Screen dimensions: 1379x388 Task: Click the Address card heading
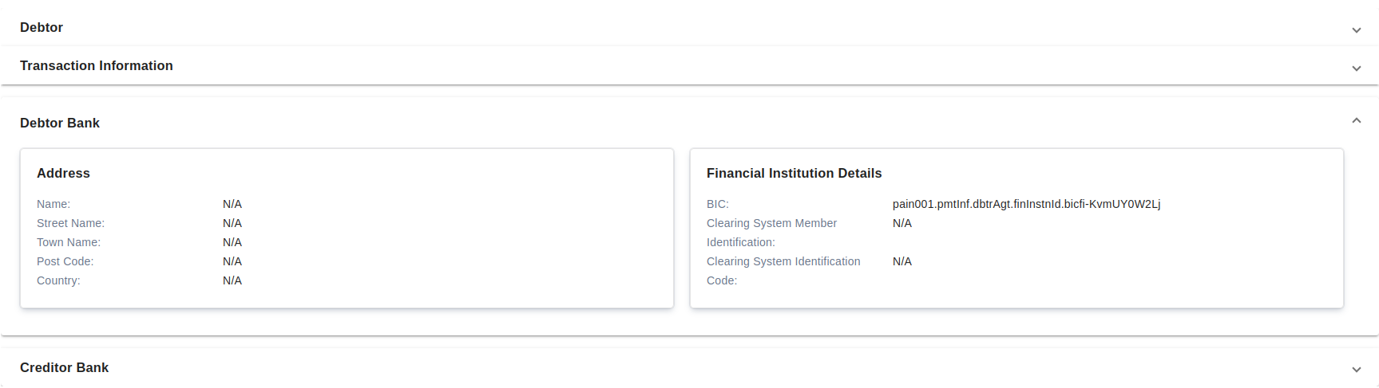coord(63,173)
